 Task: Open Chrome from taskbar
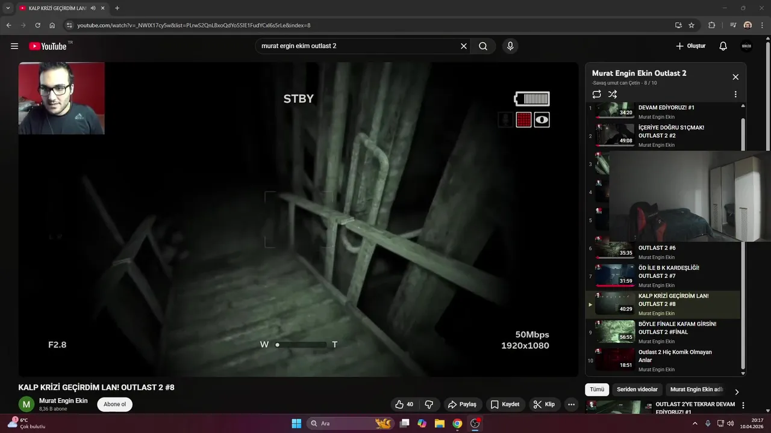(457, 423)
